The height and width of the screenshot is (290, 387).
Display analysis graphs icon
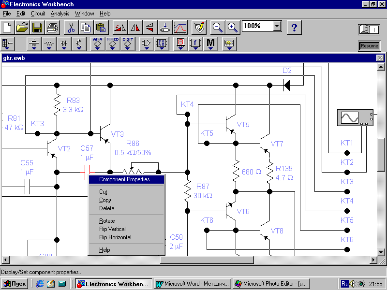(180, 28)
